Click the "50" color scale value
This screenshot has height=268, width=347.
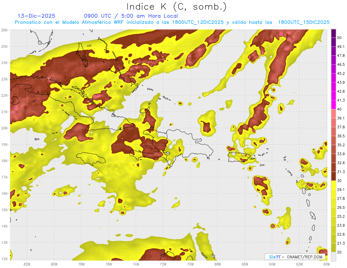(x=339, y=38)
